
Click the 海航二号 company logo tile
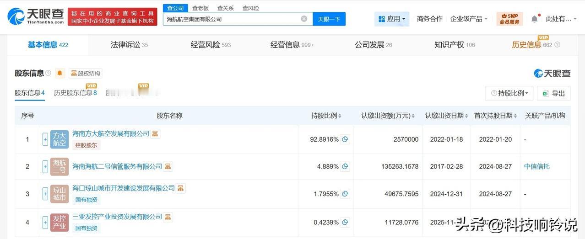(x=60, y=167)
